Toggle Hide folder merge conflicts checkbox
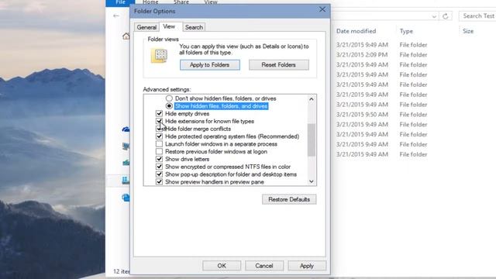 [159, 129]
